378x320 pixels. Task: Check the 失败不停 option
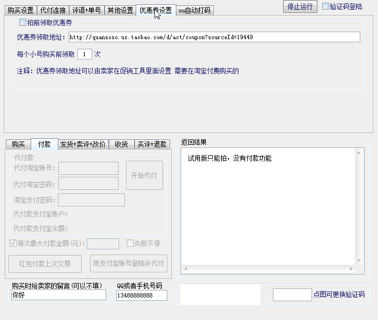tap(130, 243)
